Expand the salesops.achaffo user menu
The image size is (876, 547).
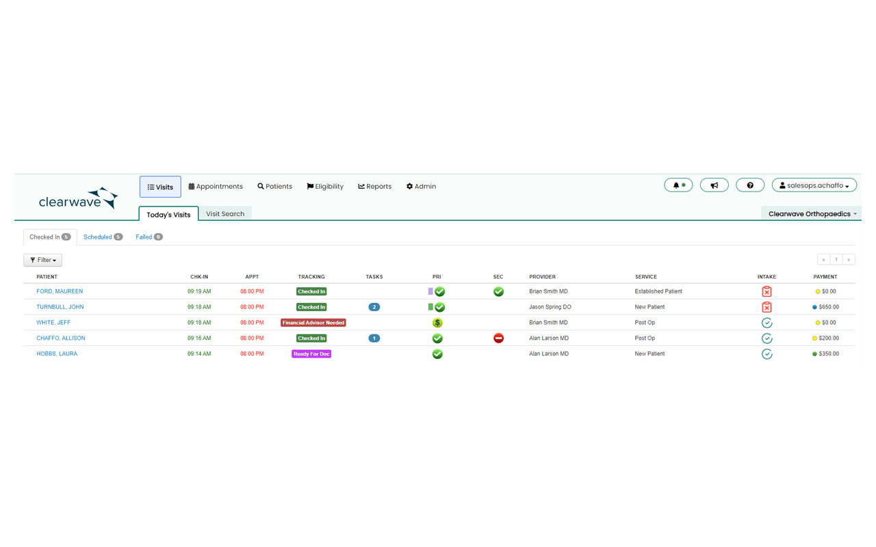point(814,185)
